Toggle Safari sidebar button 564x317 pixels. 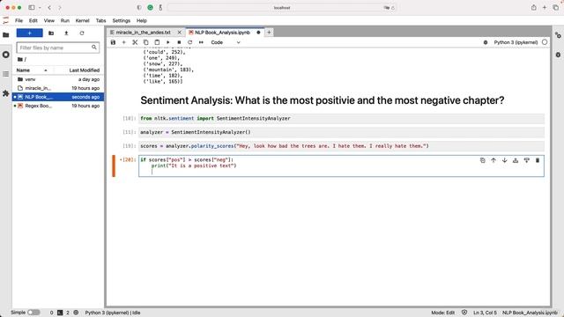click(x=32, y=8)
